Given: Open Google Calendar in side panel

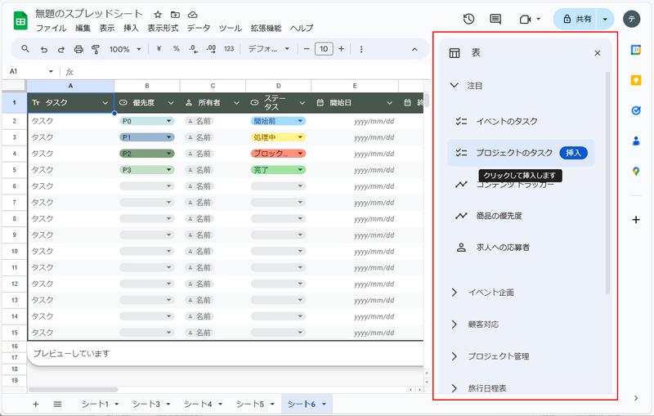Looking at the screenshot, I should tap(636, 50).
